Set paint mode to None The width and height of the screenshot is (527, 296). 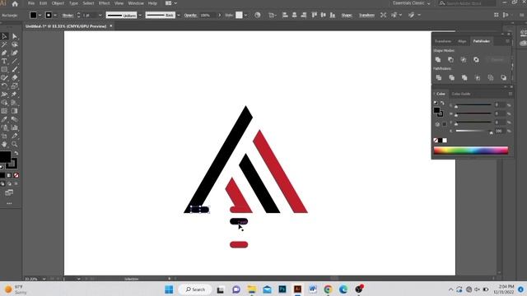coord(16,175)
